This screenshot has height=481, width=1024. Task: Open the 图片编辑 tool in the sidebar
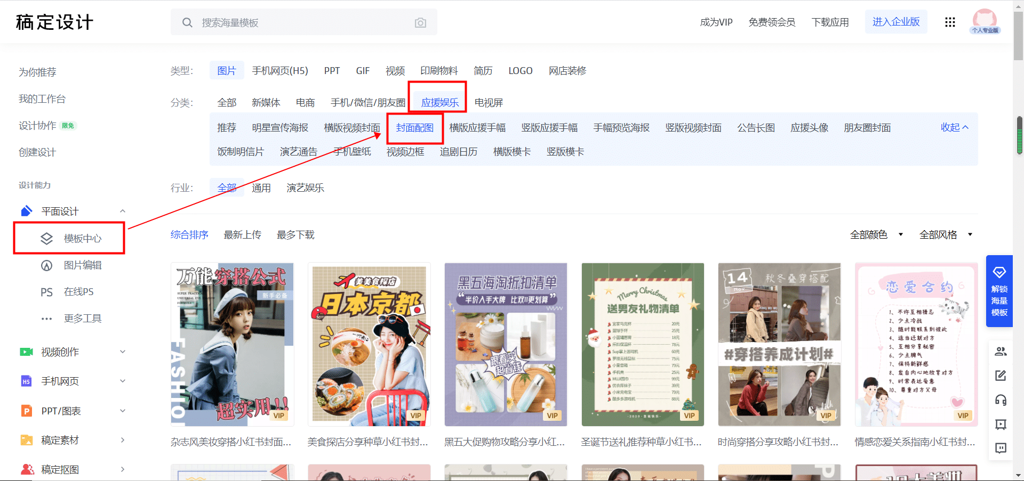pos(82,265)
